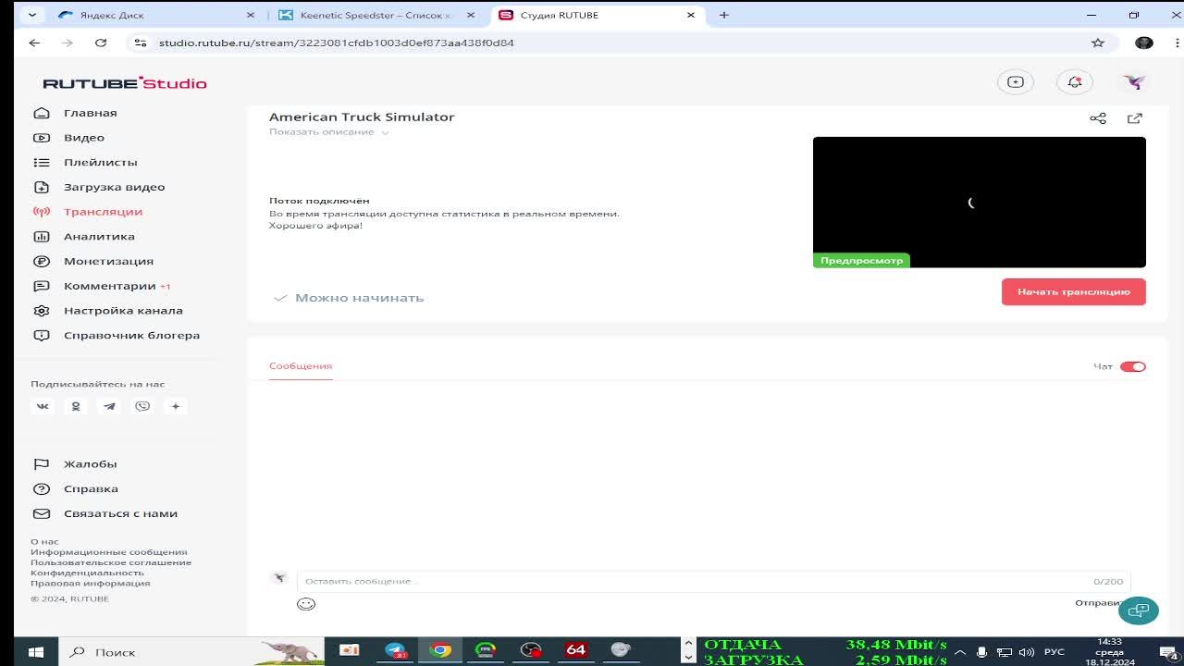Open Telegram from the taskbar

tap(395, 651)
